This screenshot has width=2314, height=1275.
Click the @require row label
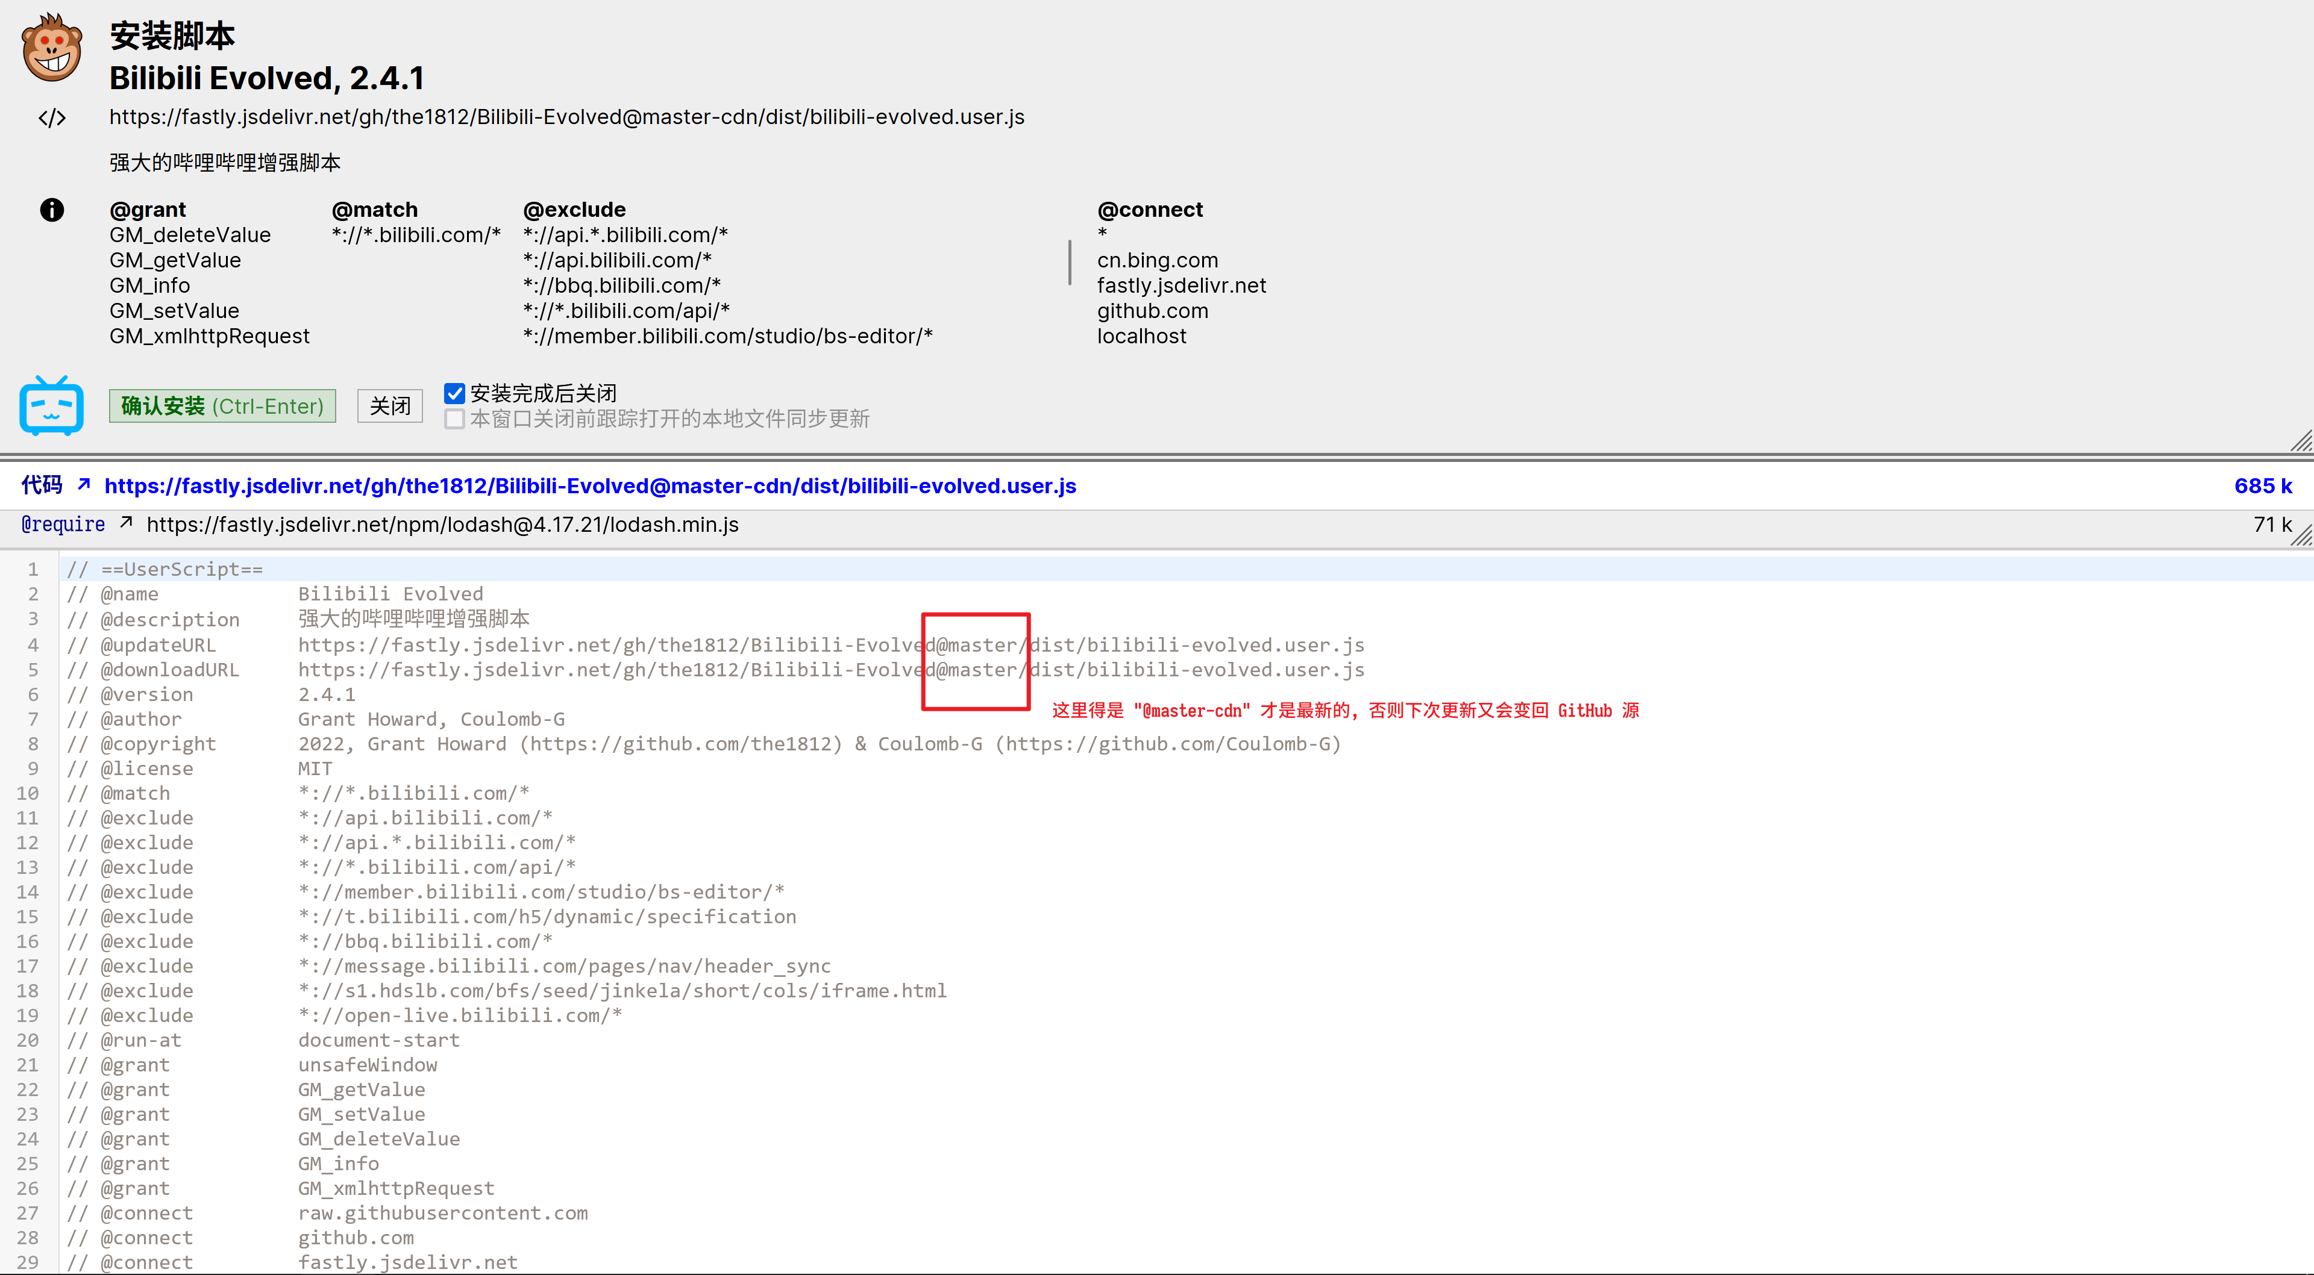63,523
